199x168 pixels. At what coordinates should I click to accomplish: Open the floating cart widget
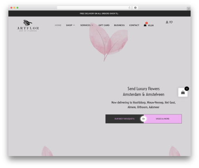coord(183,92)
